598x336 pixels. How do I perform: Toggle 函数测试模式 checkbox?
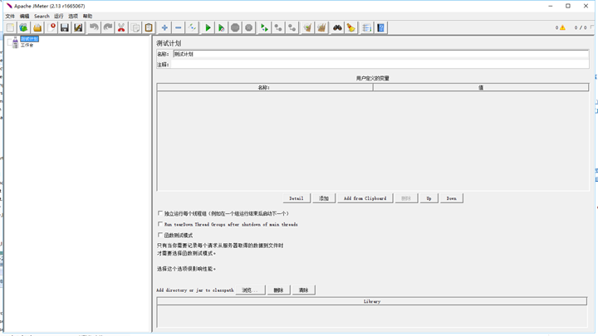tap(160, 235)
